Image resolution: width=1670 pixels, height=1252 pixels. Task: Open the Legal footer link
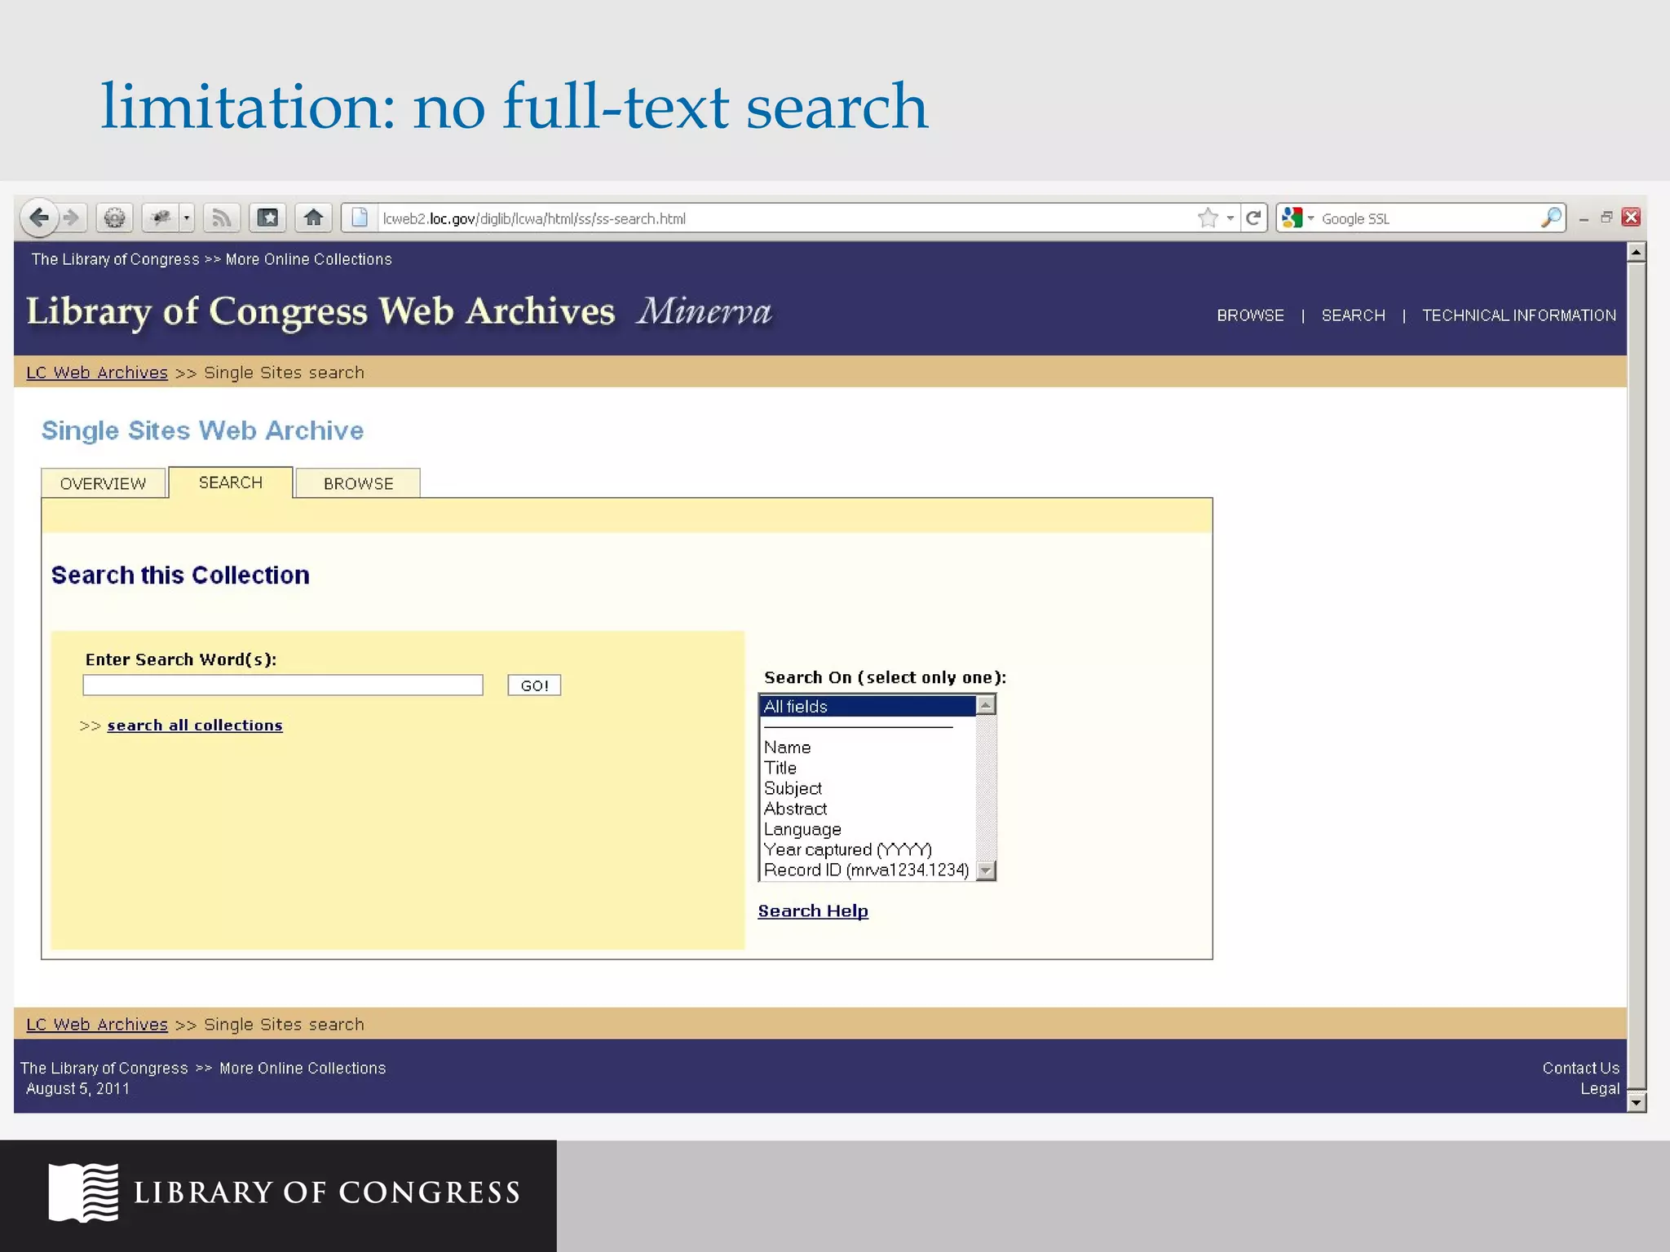pos(1600,1088)
